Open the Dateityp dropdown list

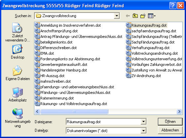143,131
